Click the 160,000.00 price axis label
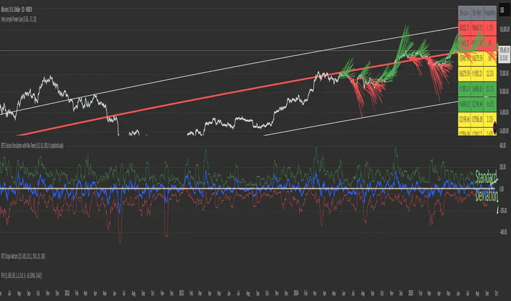Image resolution: width=511 pixels, height=301 pixels. tap(504, 30)
